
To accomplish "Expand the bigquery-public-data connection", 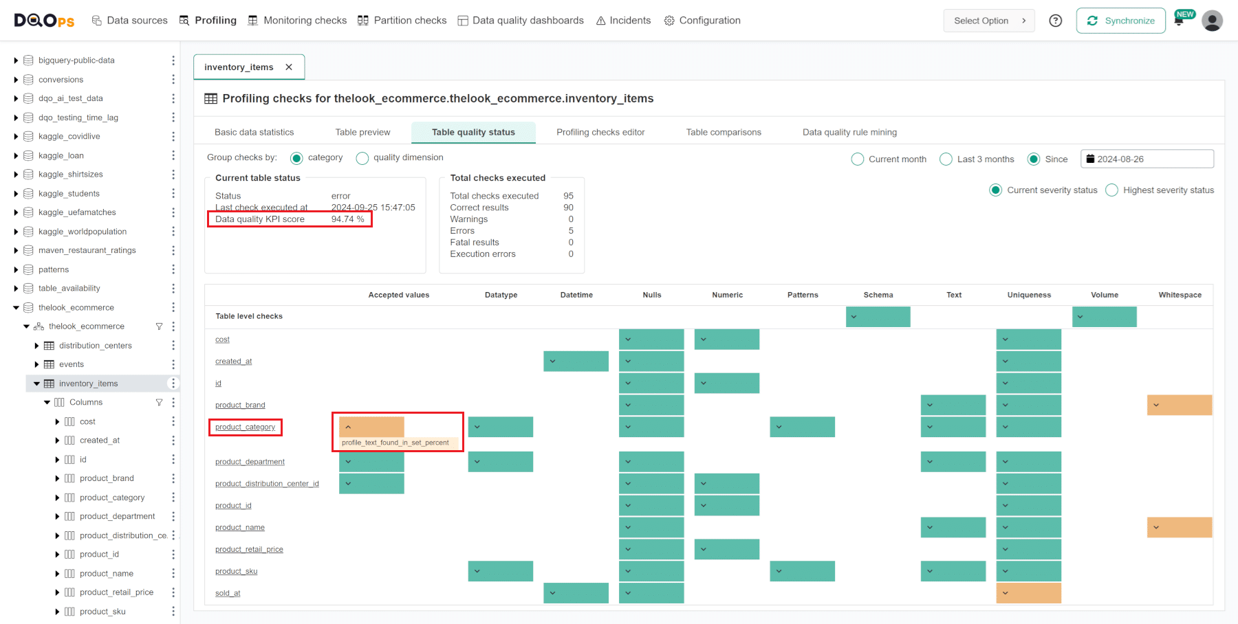I will [x=16, y=60].
